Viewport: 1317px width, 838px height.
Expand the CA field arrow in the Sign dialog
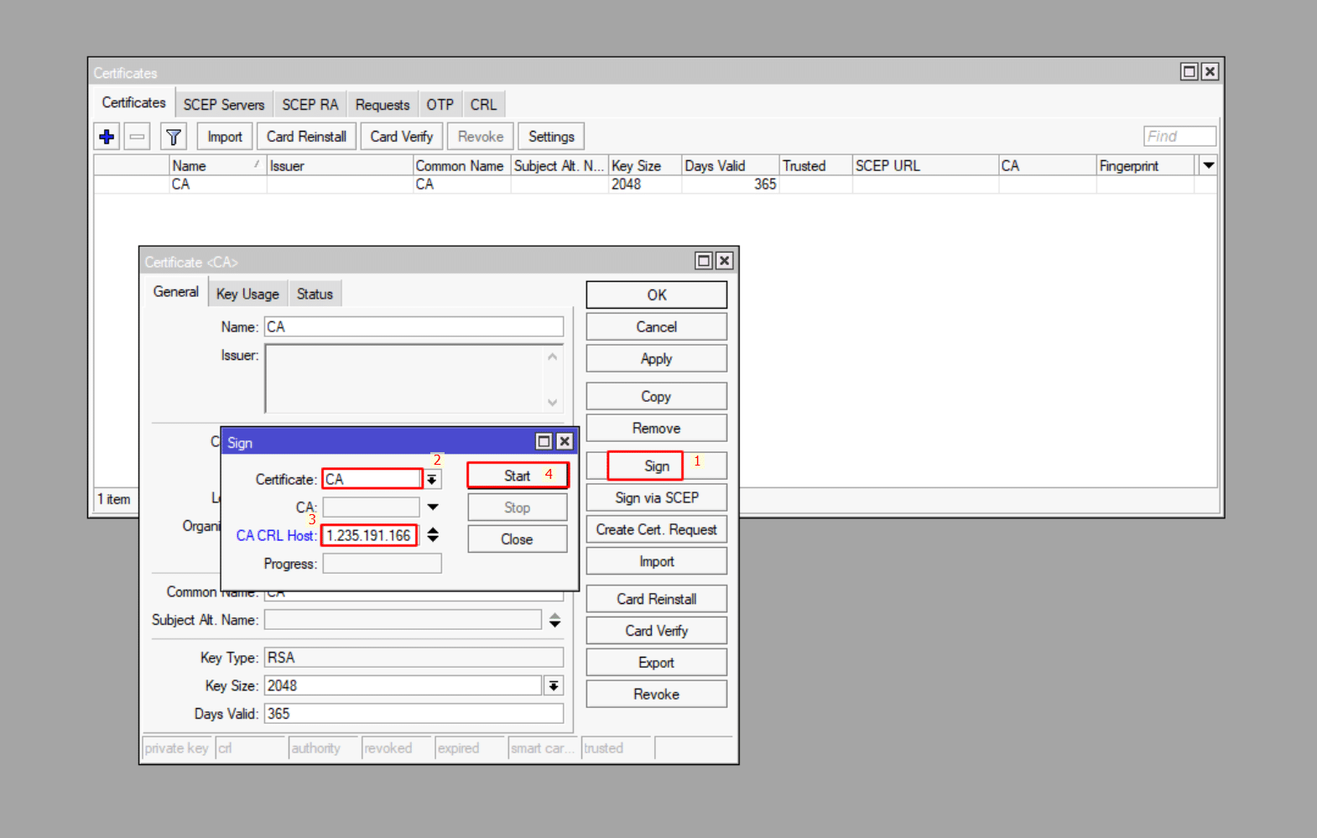coord(433,507)
